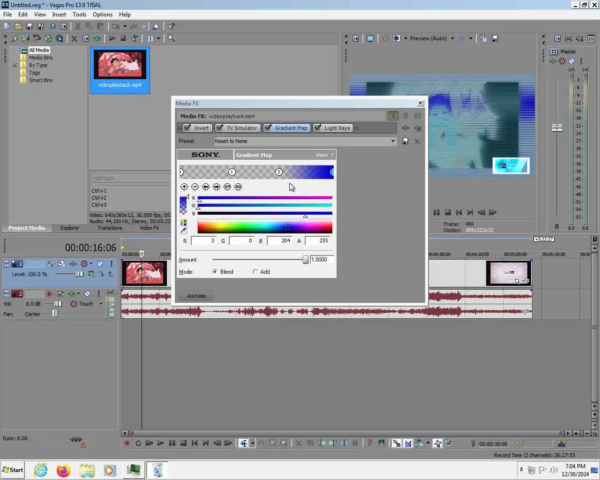Click the Save Snapshot icon in preview
This screenshot has width=600, height=480.
(495, 38)
